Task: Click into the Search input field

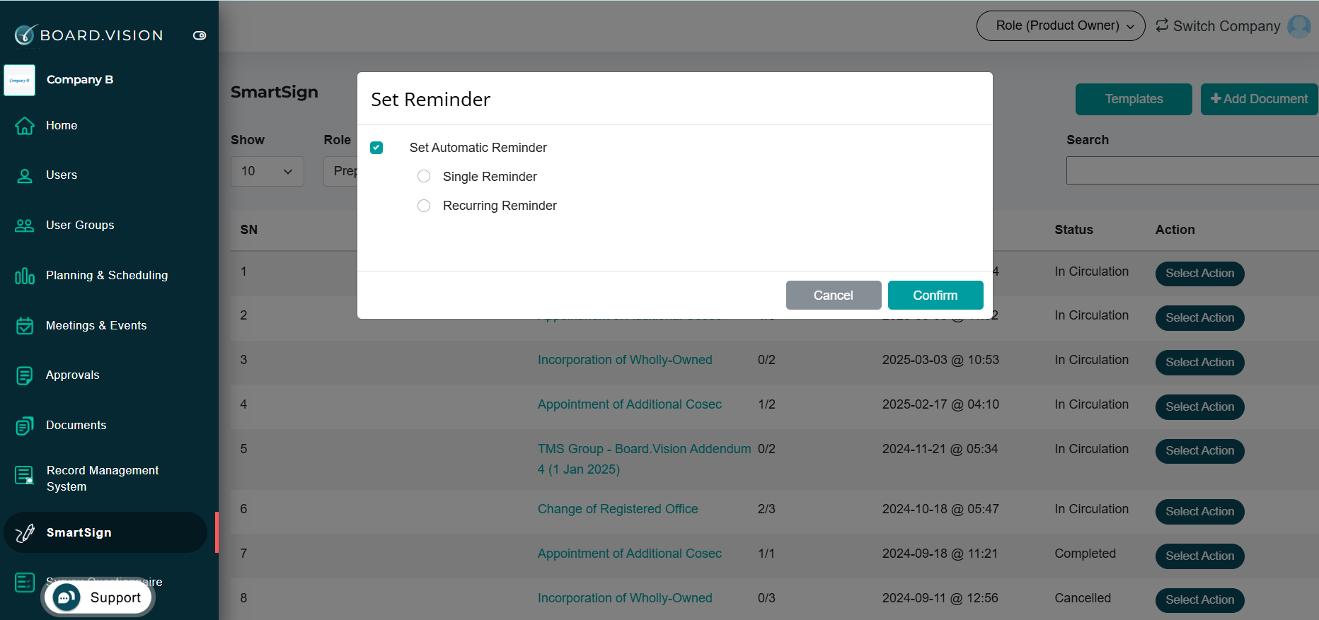Action: click(x=1192, y=171)
